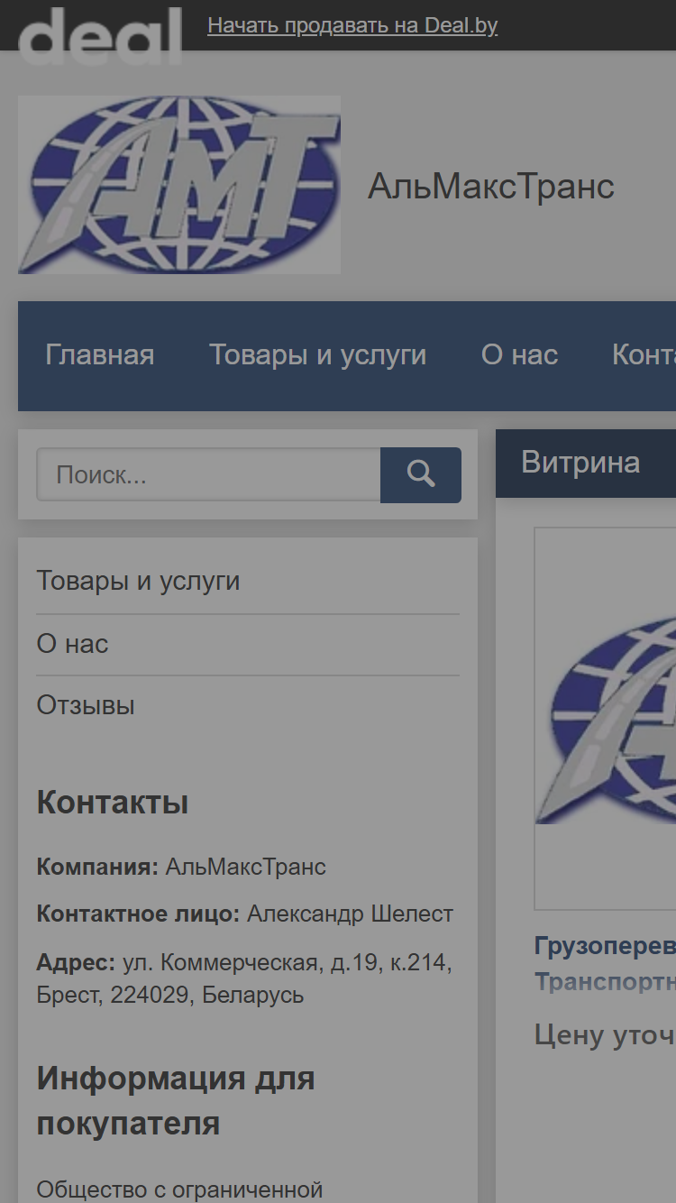Viewport: 676px width, 1203px height.
Task: Open the deal logo homepage
Action: [100, 35]
